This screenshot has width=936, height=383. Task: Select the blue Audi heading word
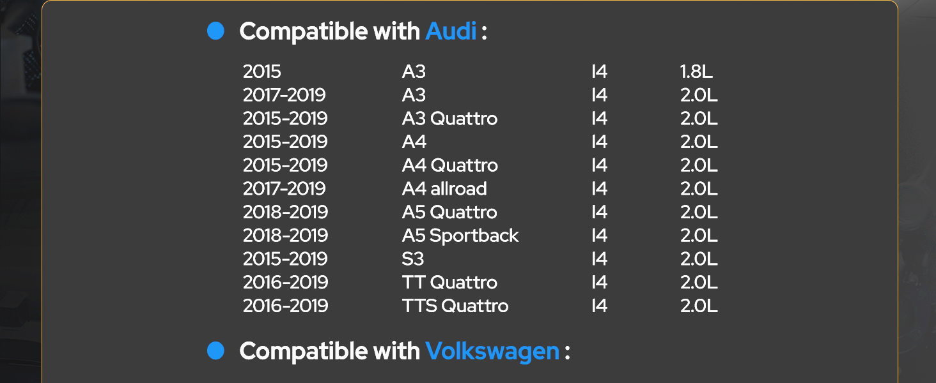coord(451,31)
